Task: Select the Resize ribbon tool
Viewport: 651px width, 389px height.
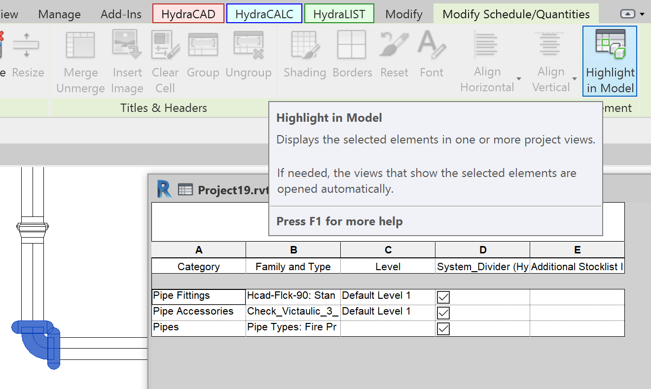Action: click(28, 55)
